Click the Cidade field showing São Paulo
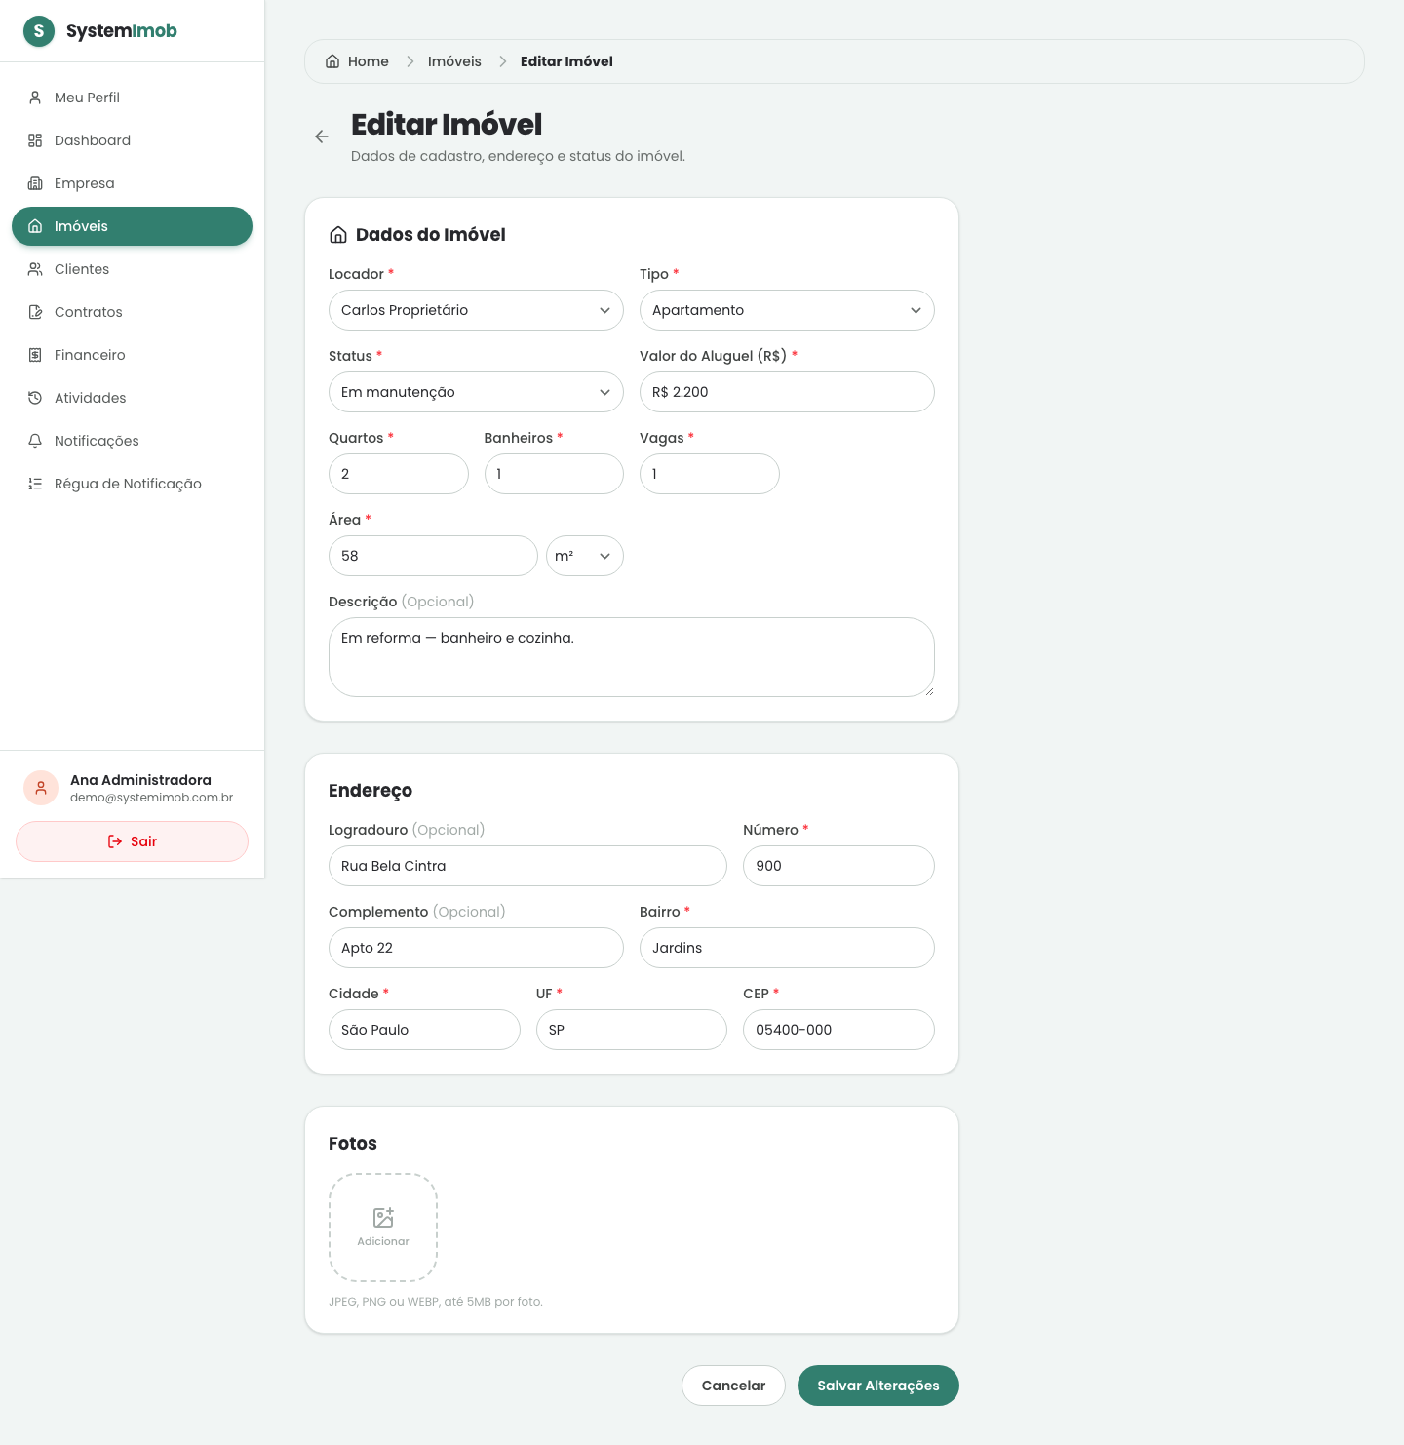 (x=424, y=1030)
